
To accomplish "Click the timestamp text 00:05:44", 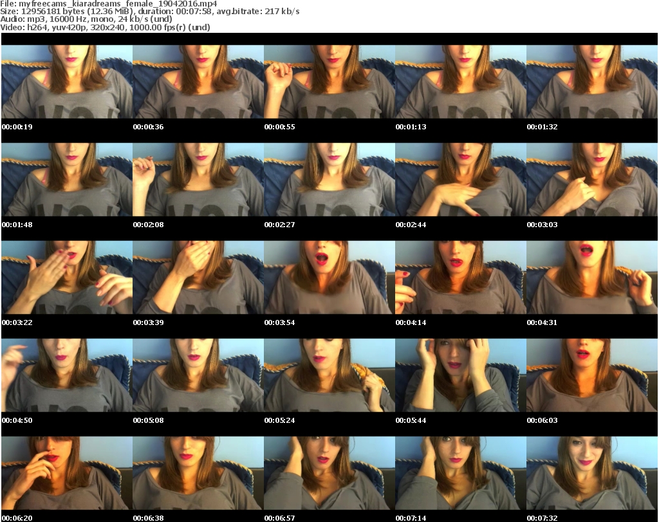I will coord(411,420).
